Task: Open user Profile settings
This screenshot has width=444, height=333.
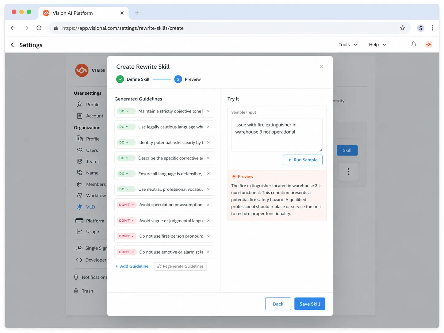Action: [88, 105]
